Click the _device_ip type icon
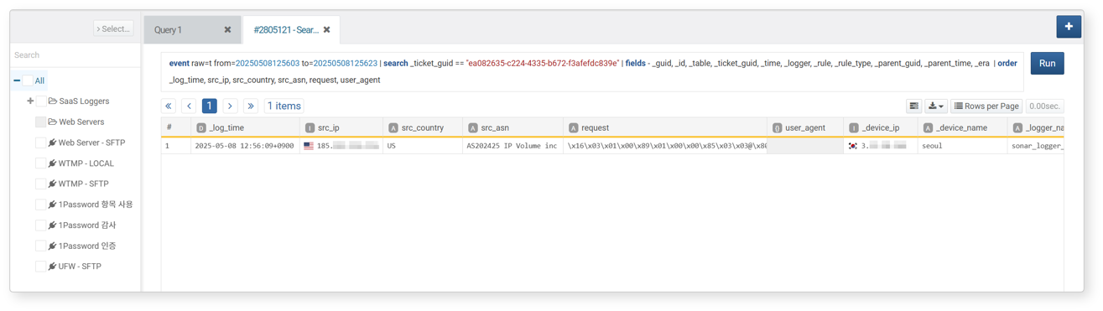This screenshot has height=311, width=1103. (853, 128)
